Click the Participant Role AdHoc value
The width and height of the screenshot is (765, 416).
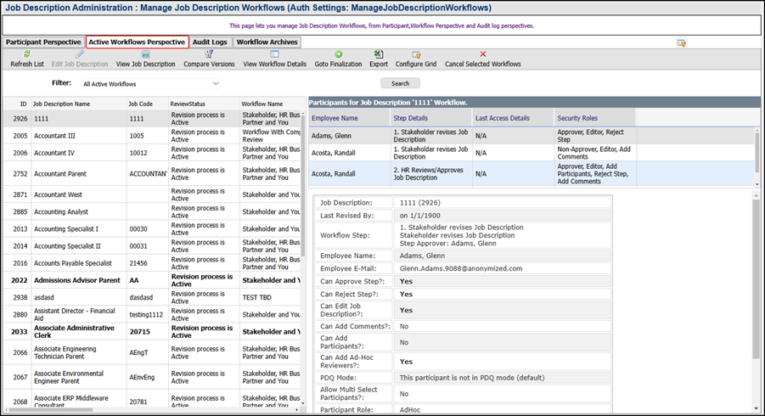point(410,410)
